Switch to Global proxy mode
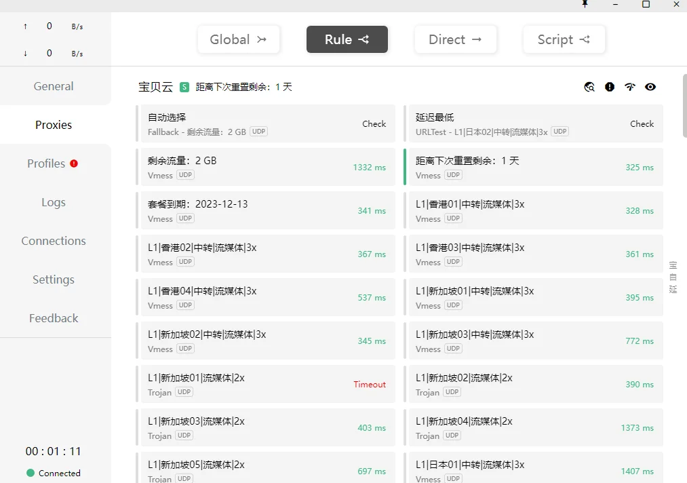 (238, 39)
